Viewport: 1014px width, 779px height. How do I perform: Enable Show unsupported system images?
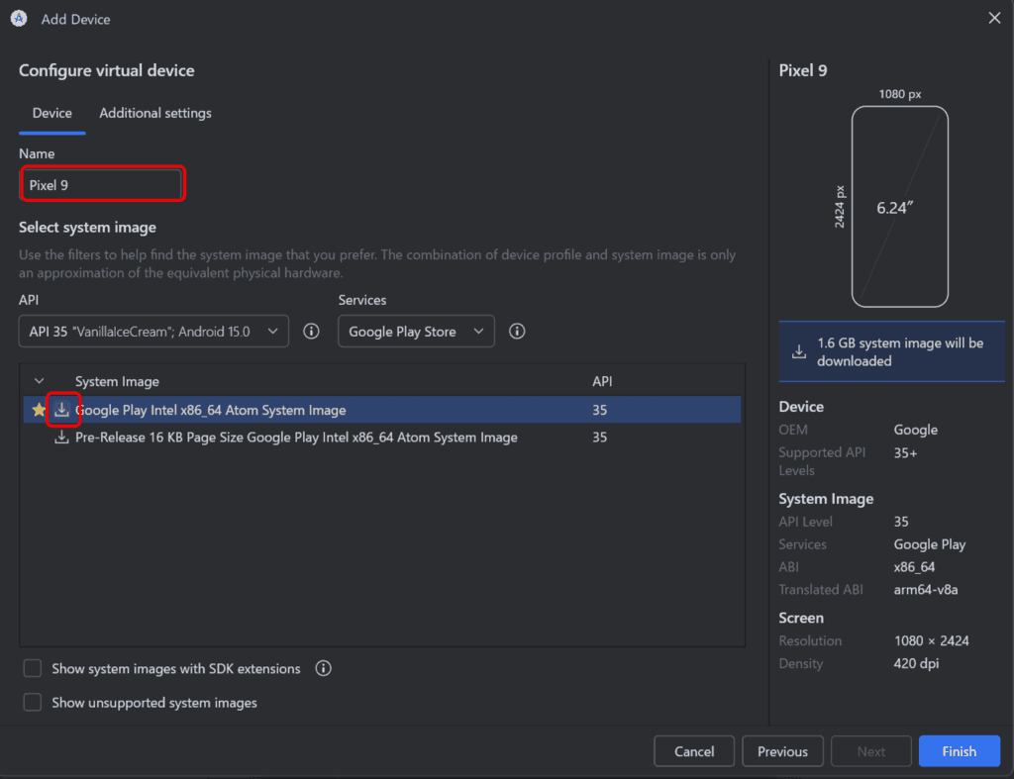33,703
